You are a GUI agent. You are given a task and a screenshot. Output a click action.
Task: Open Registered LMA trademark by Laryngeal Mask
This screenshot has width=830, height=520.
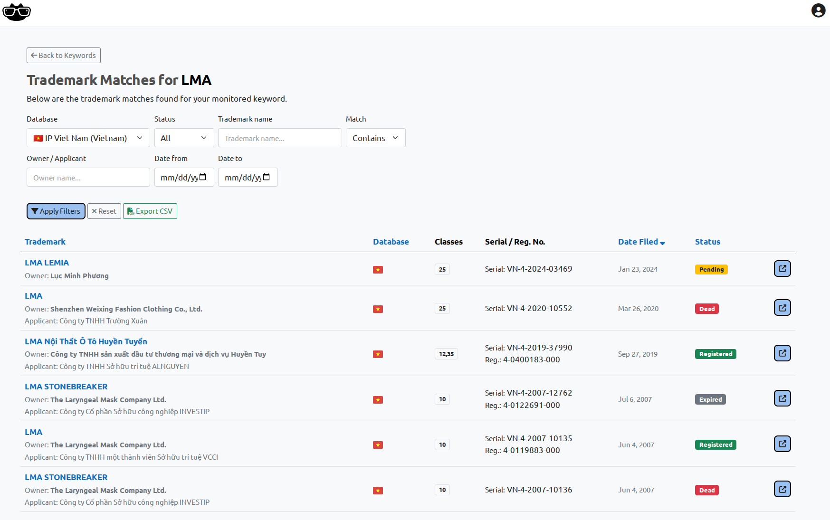coord(33,432)
